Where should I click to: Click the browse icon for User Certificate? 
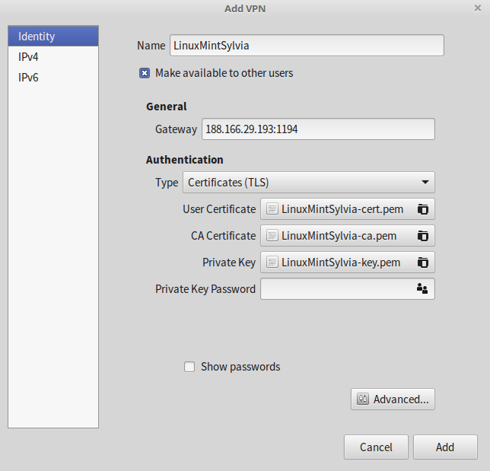pyautogui.click(x=423, y=208)
